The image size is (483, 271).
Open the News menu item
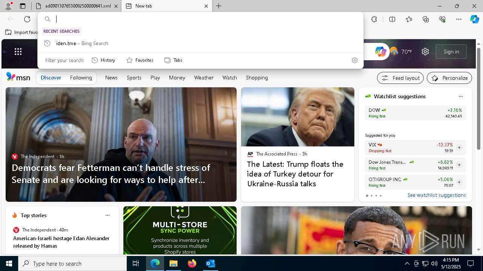(x=111, y=78)
